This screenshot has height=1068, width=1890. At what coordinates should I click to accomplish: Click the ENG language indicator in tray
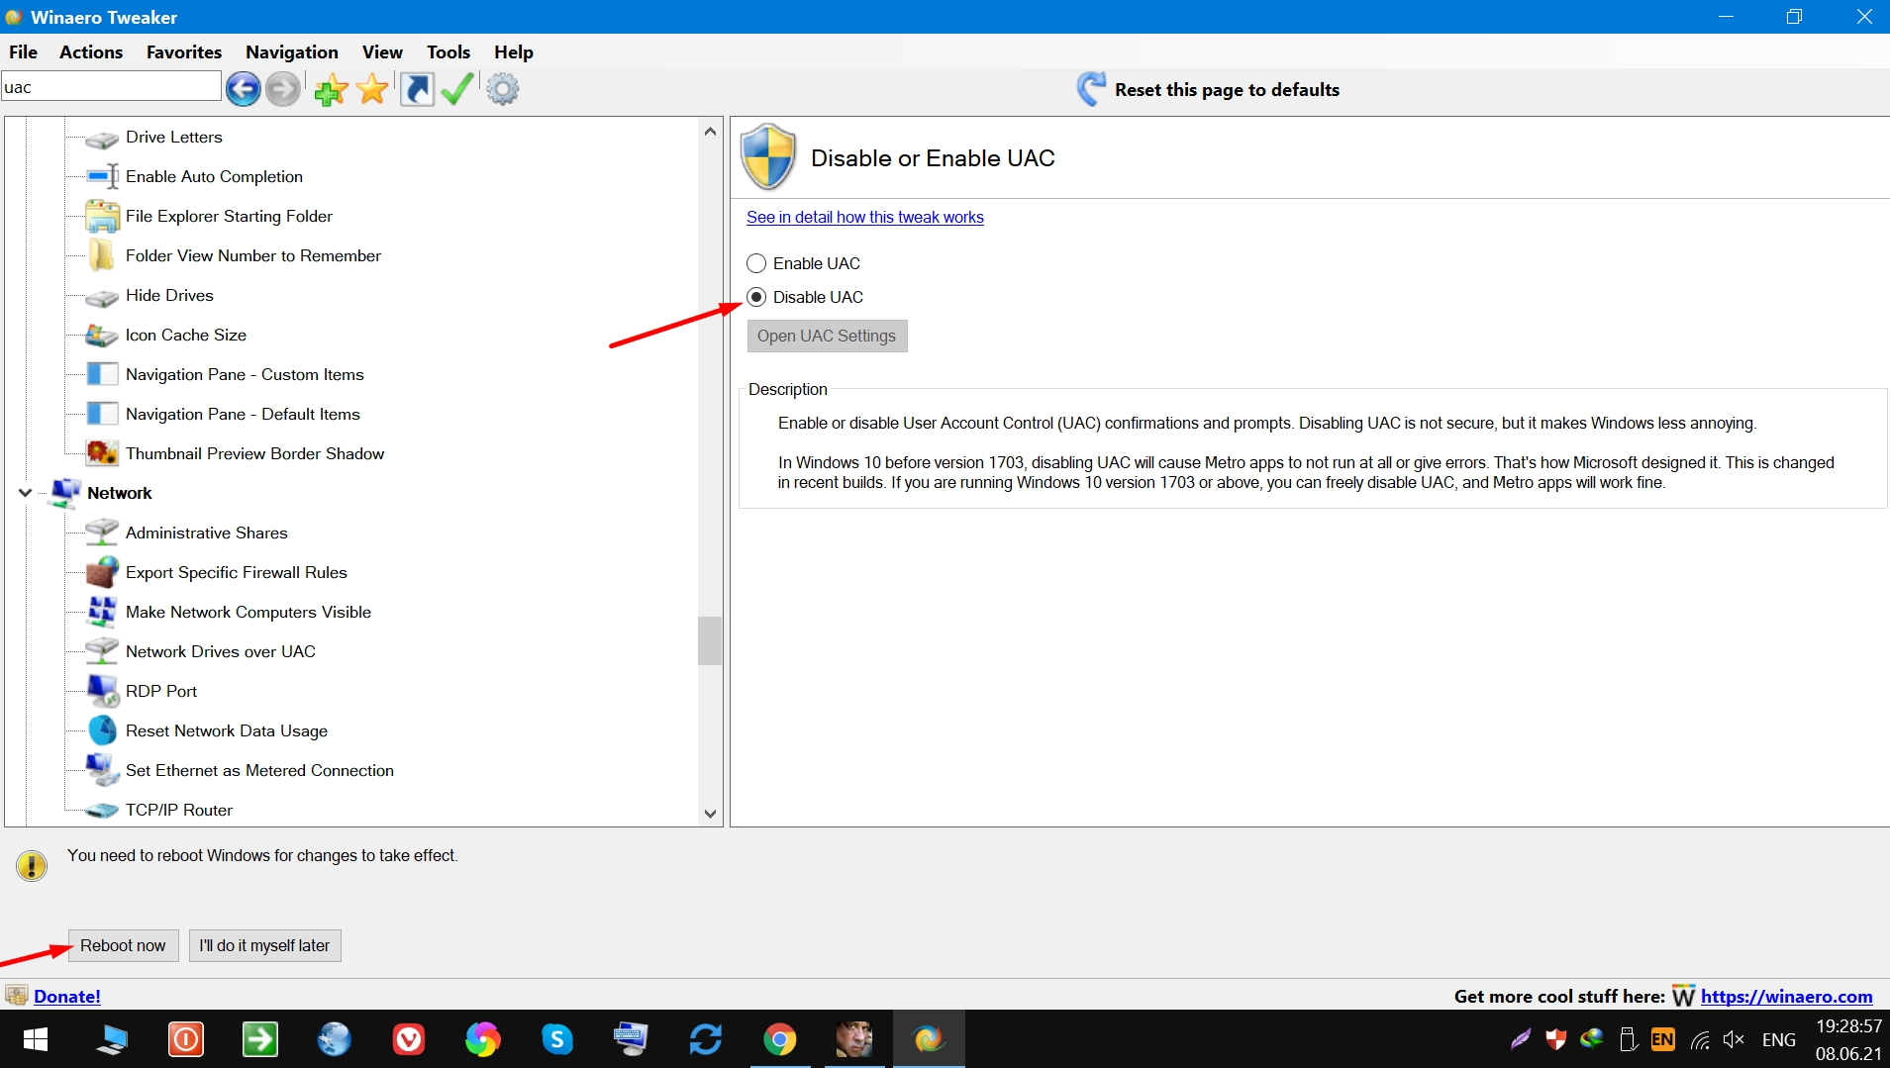point(1779,1039)
